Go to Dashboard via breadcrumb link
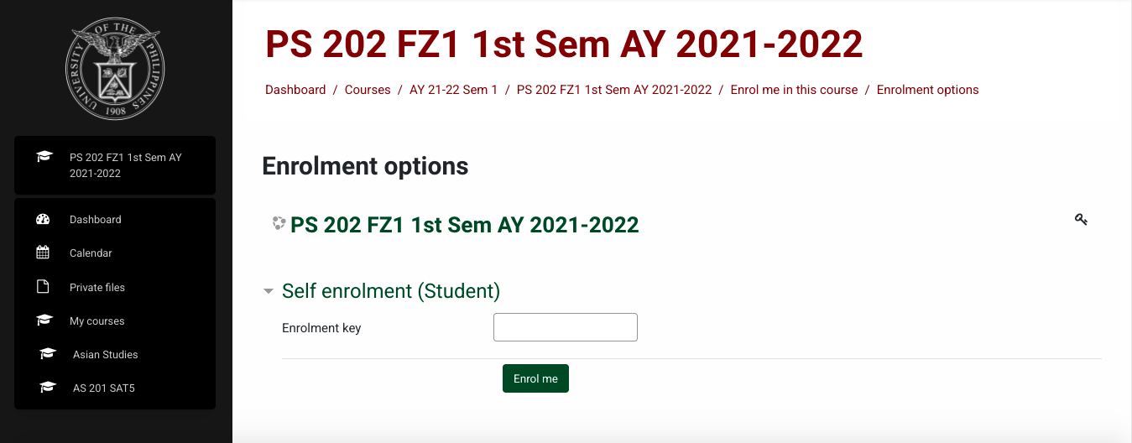This screenshot has width=1132, height=443. tap(295, 90)
